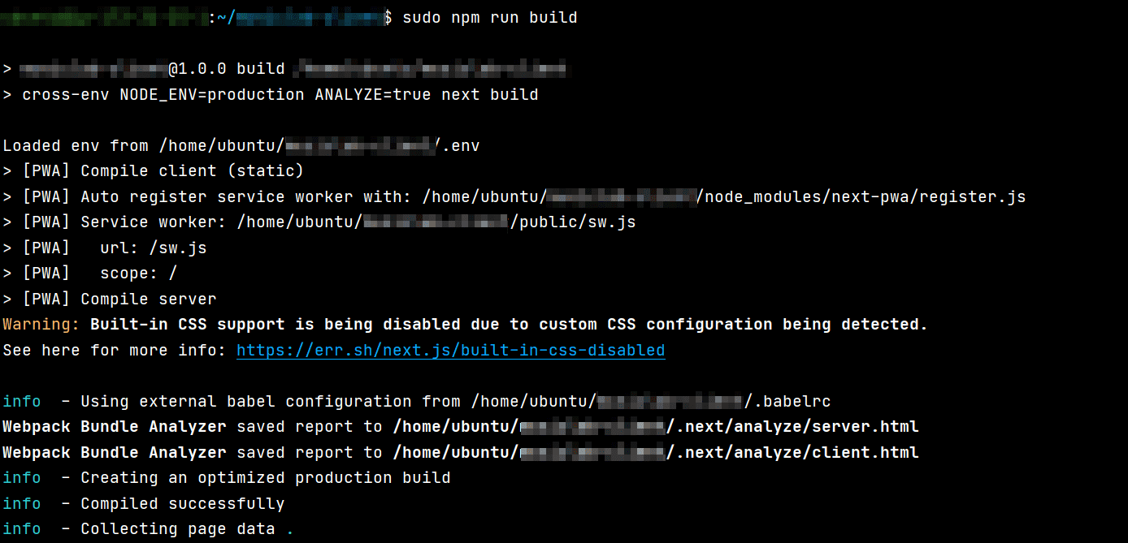Viewport: 1128px width, 543px height.
Task: Click the 'sudo npm run build' command
Action: click(490, 18)
